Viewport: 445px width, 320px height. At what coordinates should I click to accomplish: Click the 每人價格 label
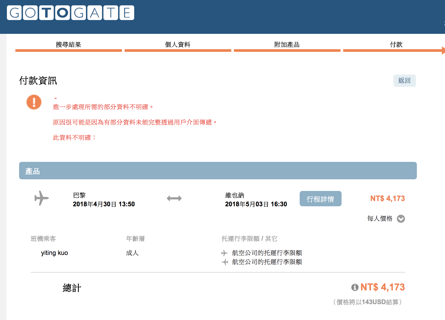[x=380, y=218]
